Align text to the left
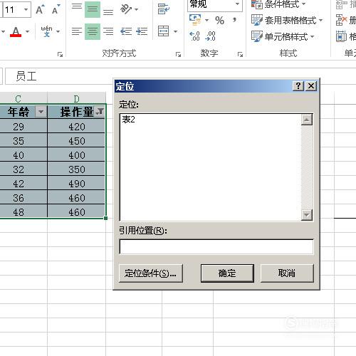356x356 pixels. click(77, 31)
